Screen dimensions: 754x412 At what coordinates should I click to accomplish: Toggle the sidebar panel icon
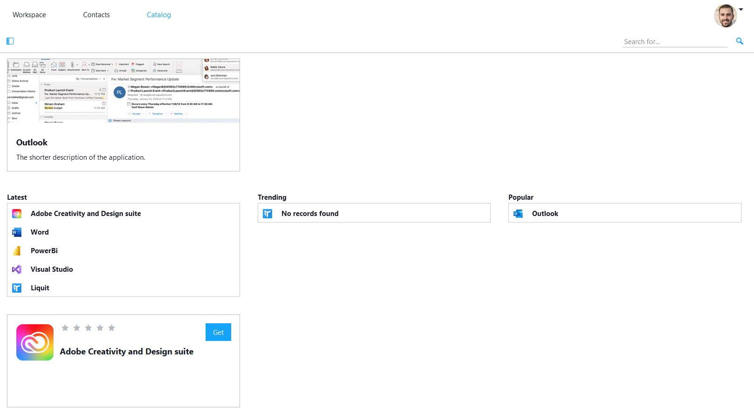[10, 41]
